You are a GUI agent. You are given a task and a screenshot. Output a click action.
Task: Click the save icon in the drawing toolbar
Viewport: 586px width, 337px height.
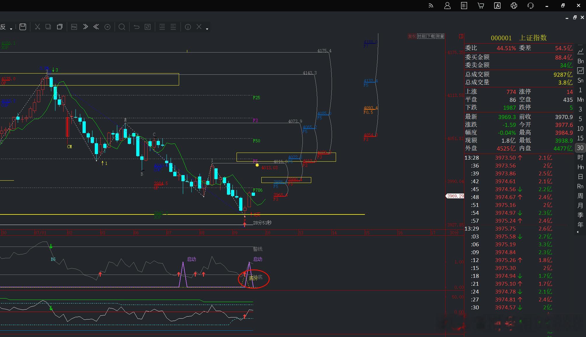(x=23, y=27)
